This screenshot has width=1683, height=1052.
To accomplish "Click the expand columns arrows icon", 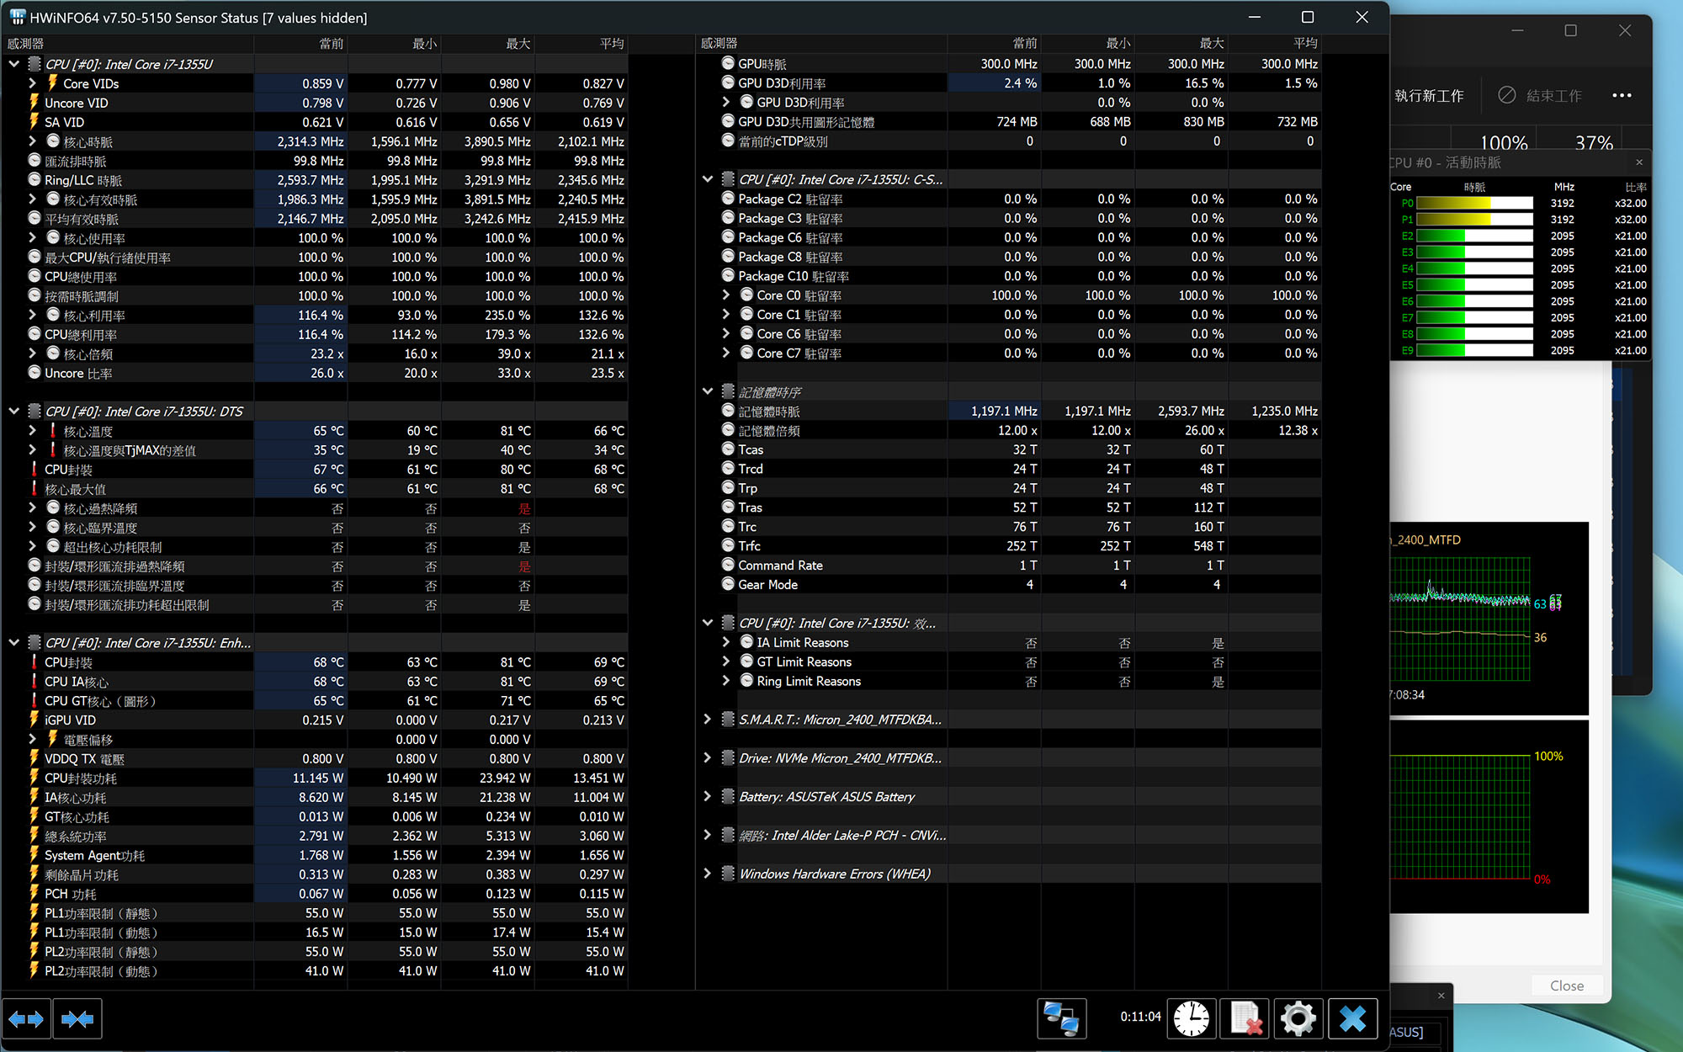I will pyautogui.click(x=26, y=1019).
